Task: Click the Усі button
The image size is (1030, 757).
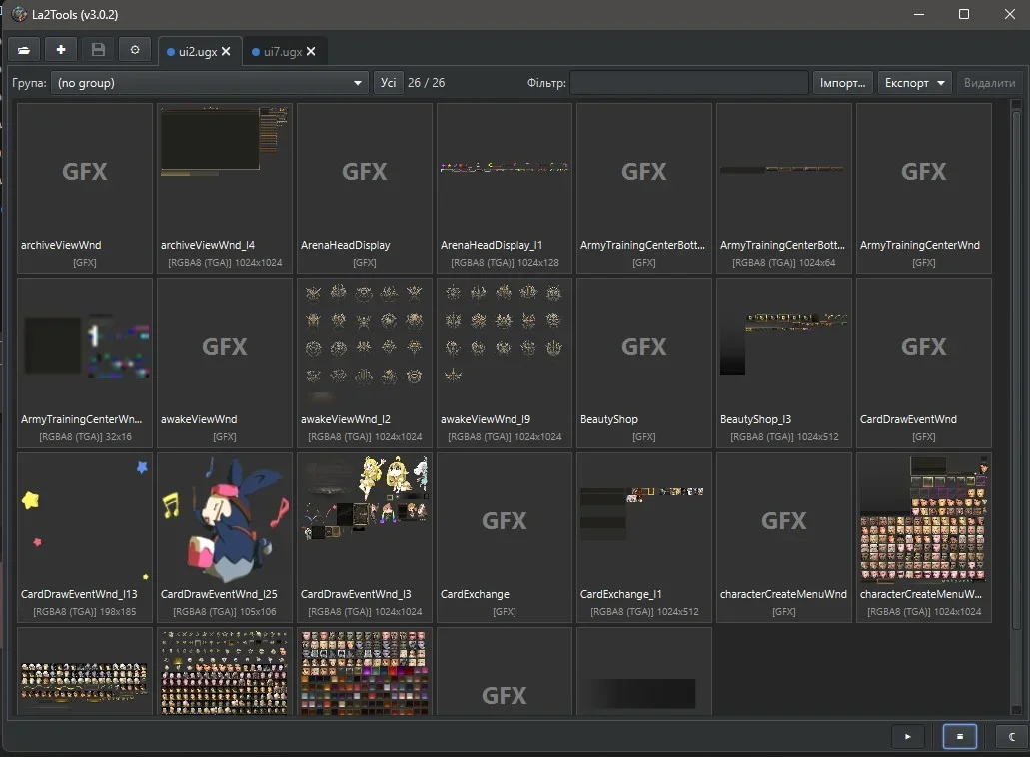Action: point(388,83)
